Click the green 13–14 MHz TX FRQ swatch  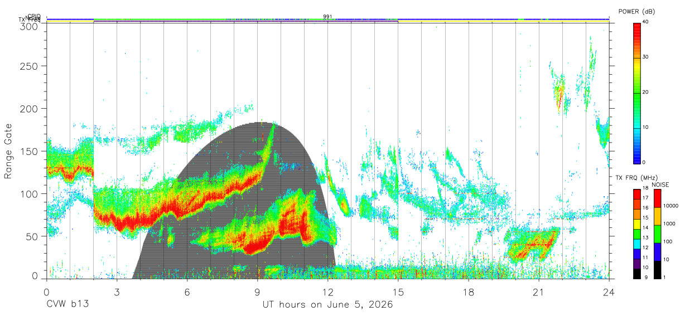(x=638, y=234)
